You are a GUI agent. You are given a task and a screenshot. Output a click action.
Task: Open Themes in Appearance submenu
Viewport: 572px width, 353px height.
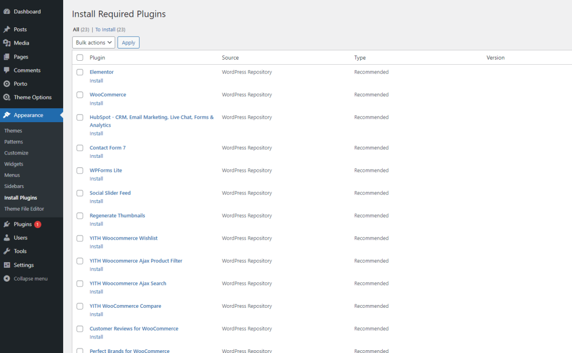(x=13, y=131)
